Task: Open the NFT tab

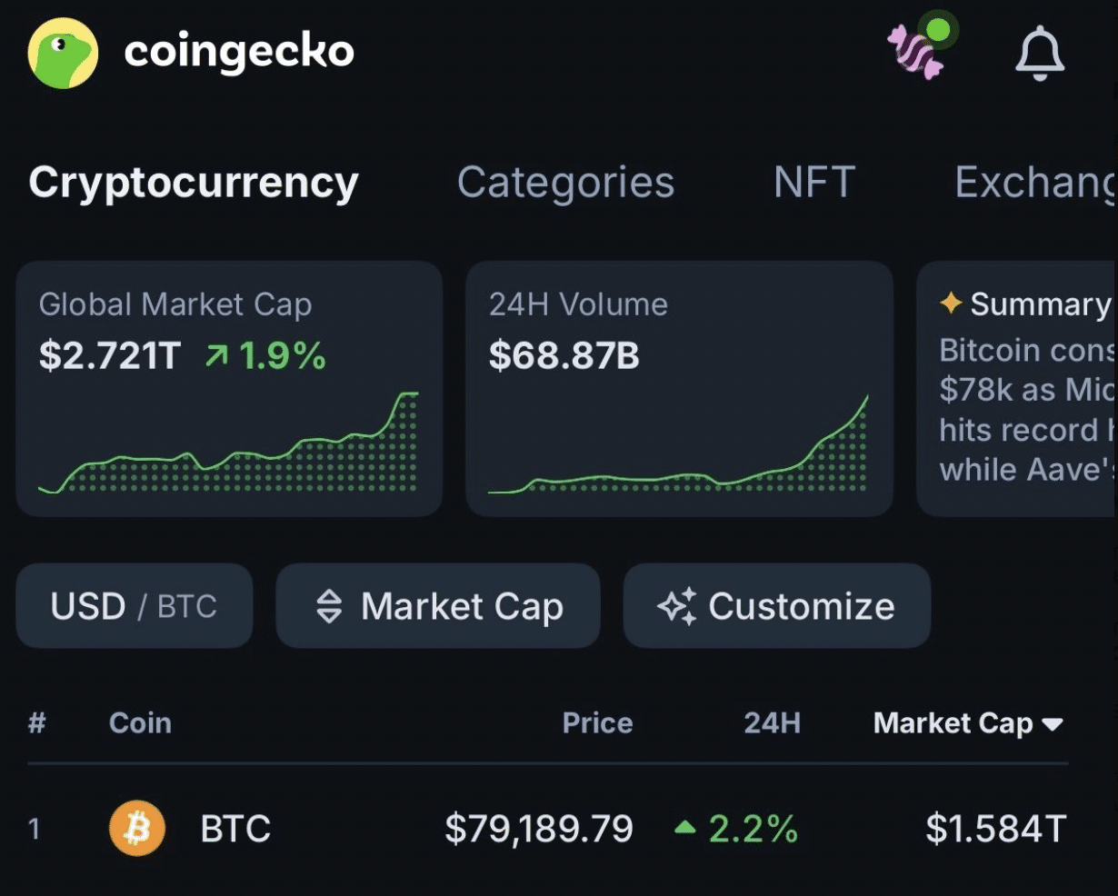Action: [x=814, y=182]
